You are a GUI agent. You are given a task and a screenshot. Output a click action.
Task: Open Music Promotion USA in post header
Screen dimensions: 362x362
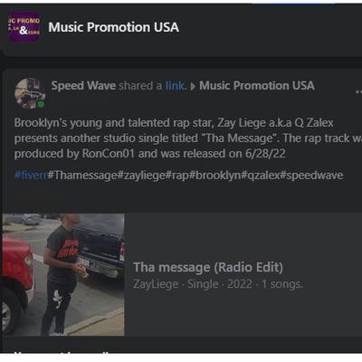click(x=257, y=86)
